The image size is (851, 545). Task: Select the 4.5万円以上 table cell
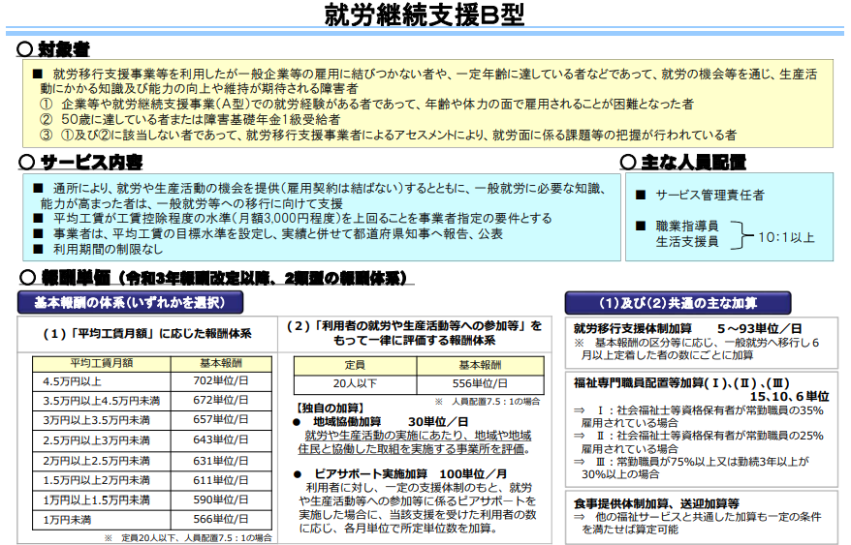(102, 381)
